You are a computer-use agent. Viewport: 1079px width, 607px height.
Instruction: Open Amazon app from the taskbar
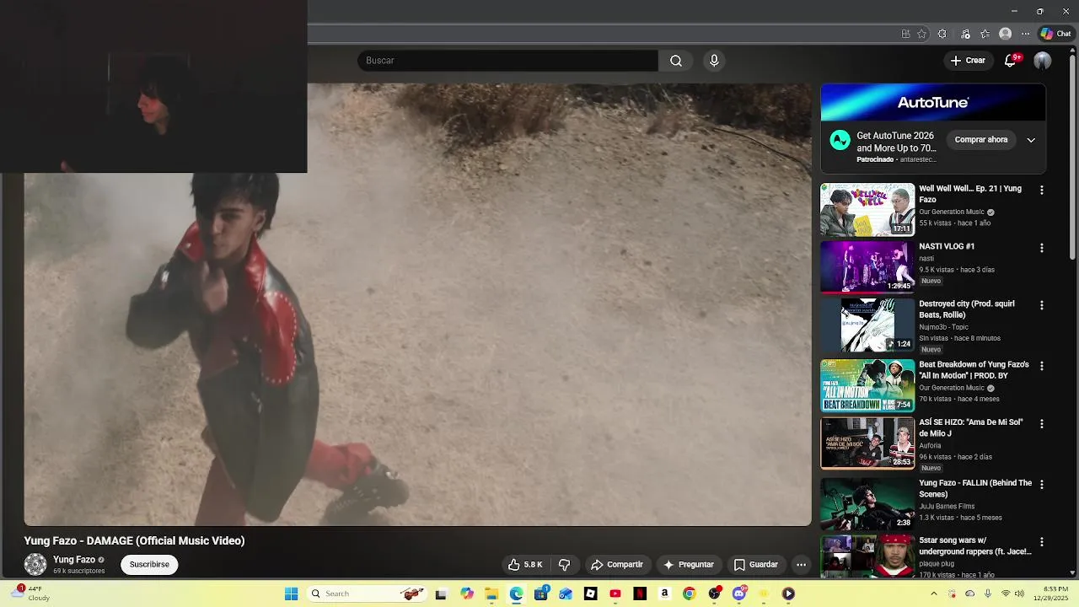(x=664, y=594)
